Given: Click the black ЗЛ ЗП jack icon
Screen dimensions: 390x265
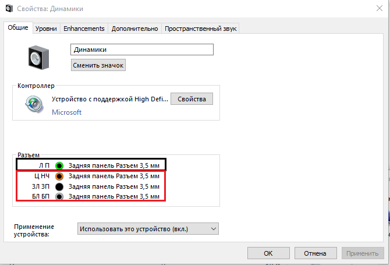Looking at the screenshot, I should (59, 186).
